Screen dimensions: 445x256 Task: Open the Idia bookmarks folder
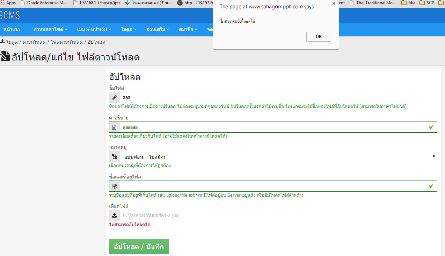tap(409, 3)
